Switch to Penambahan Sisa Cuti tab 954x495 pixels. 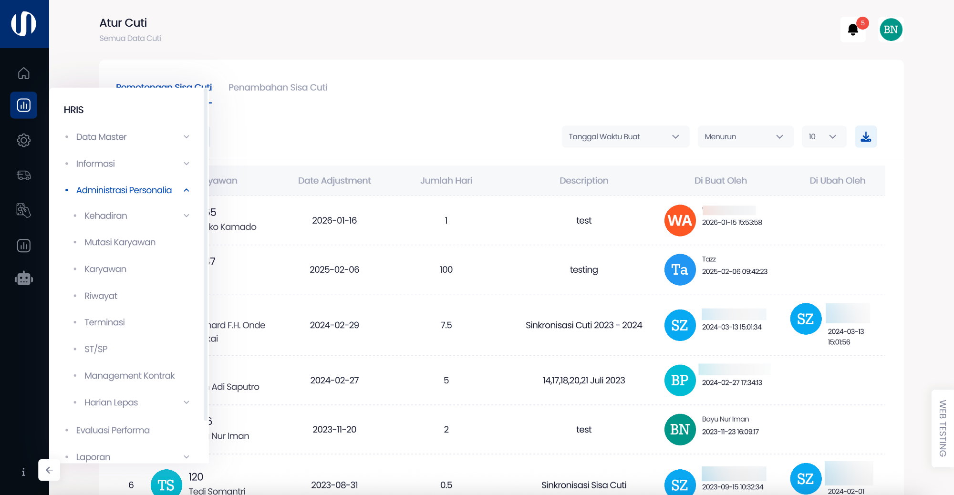[x=278, y=87]
